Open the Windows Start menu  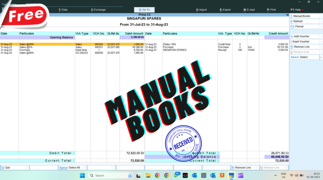pyautogui.click(x=82, y=176)
